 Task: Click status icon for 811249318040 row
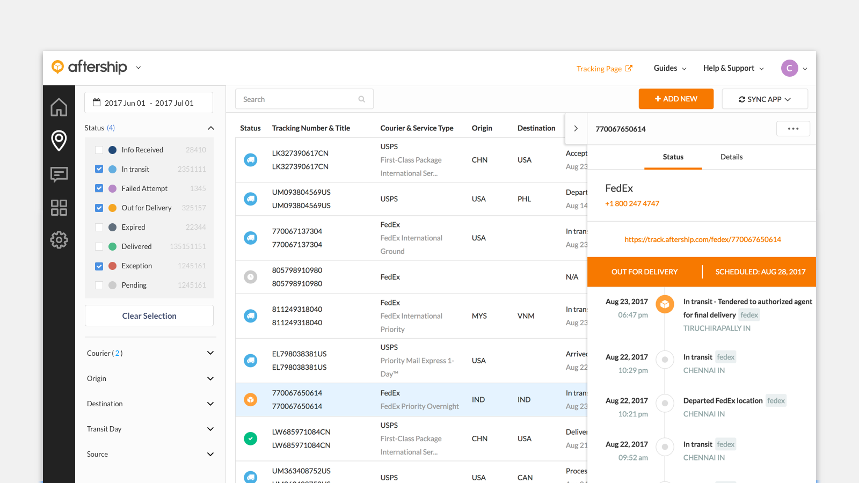[x=251, y=316]
